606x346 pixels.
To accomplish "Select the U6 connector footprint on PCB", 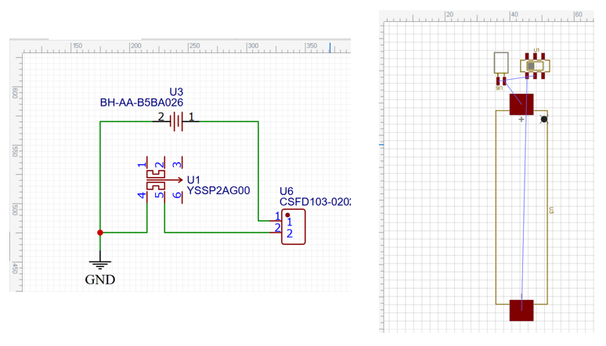I will pyautogui.click(x=501, y=66).
